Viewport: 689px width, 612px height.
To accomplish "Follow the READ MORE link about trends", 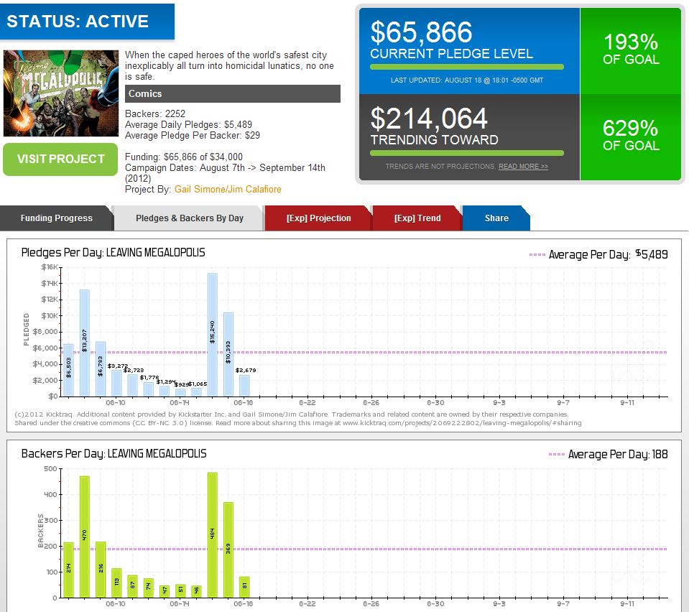I will pos(523,167).
